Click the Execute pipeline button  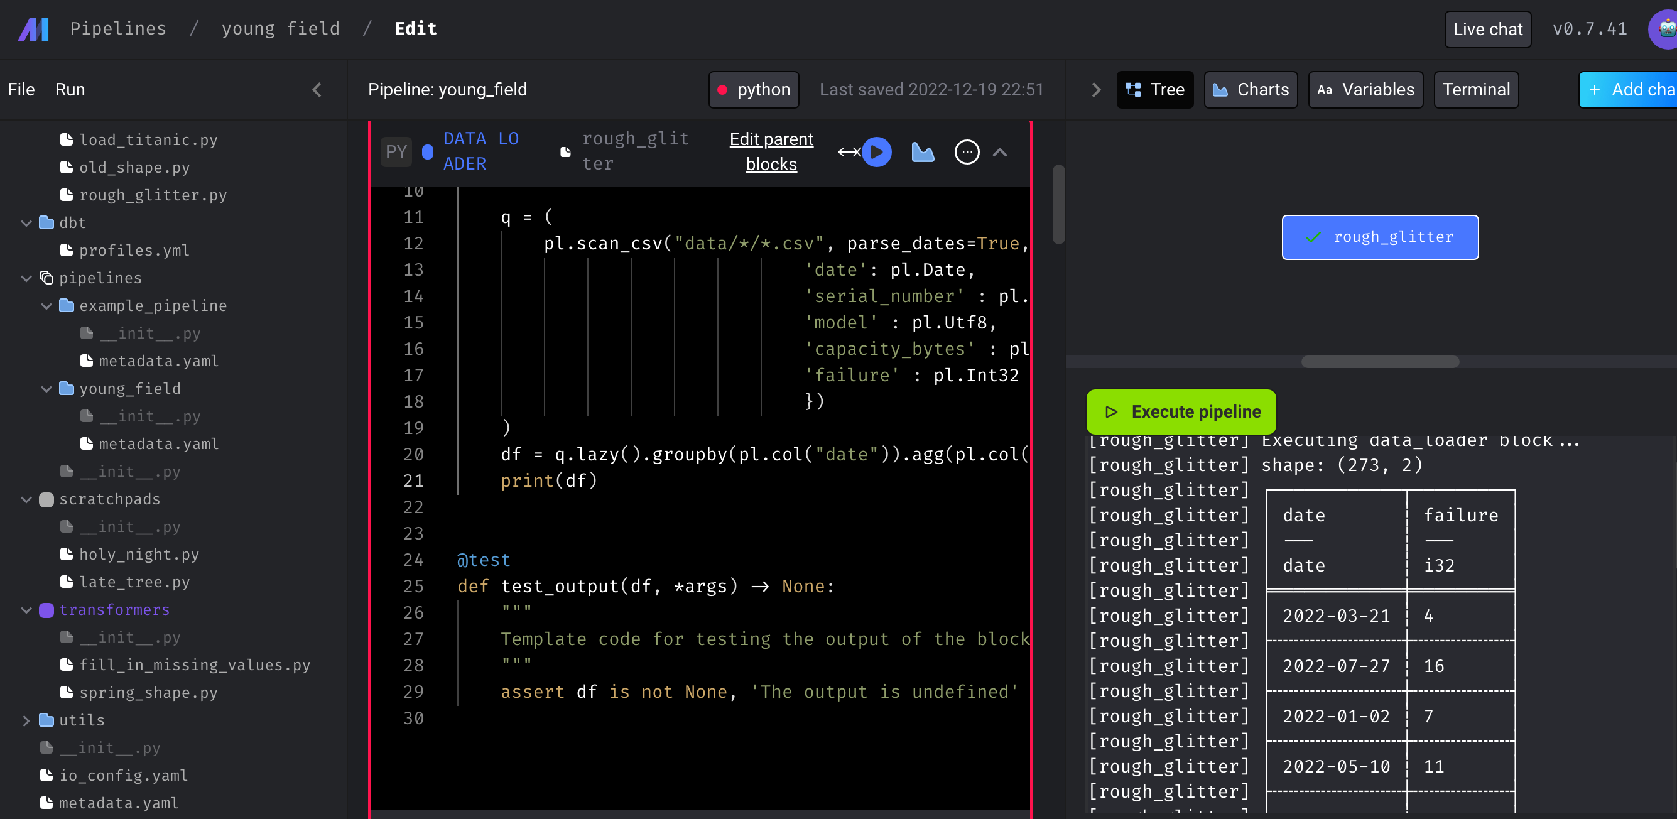tap(1181, 411)
